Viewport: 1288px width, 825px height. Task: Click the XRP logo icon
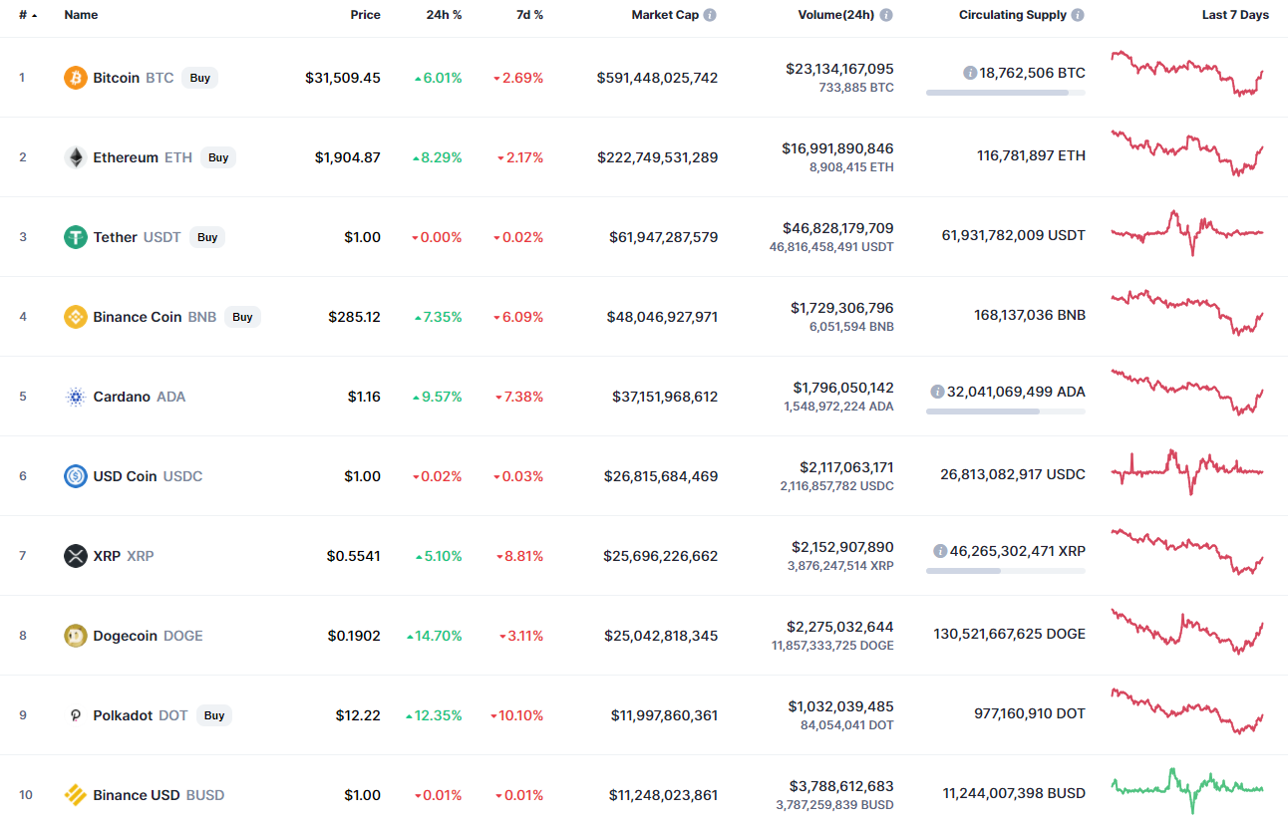click(x=76, y=556)
